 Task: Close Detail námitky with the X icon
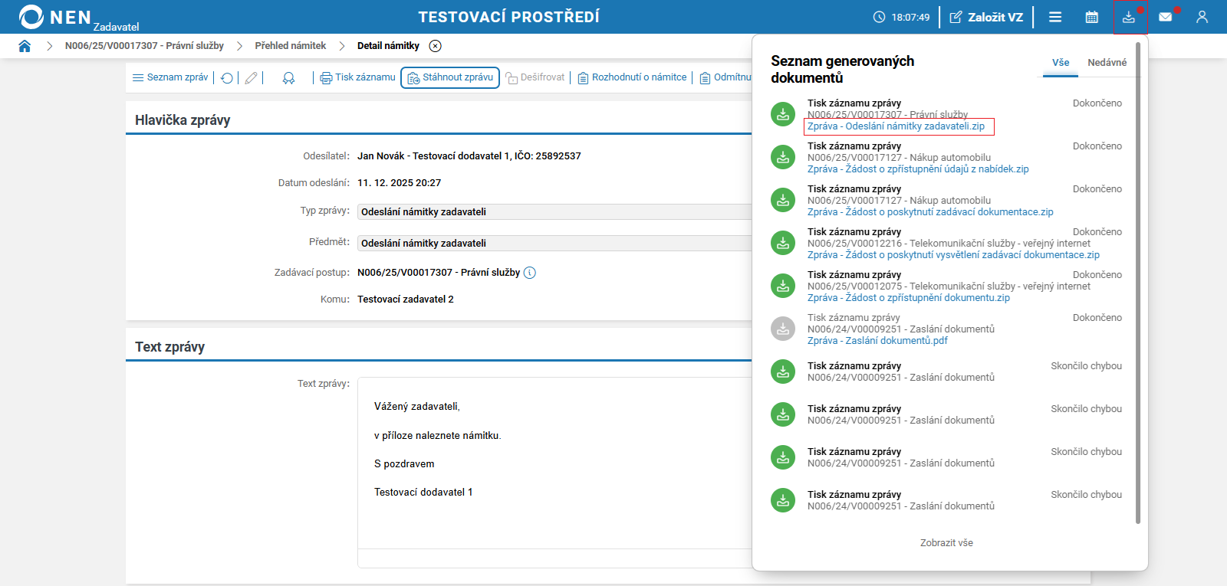pos(436,46)
